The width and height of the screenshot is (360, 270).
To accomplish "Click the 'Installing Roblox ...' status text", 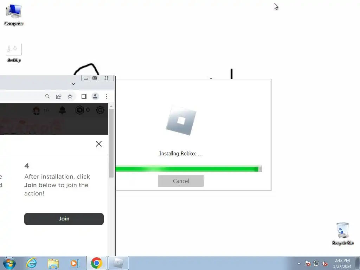I will click(x=181, y=154).
